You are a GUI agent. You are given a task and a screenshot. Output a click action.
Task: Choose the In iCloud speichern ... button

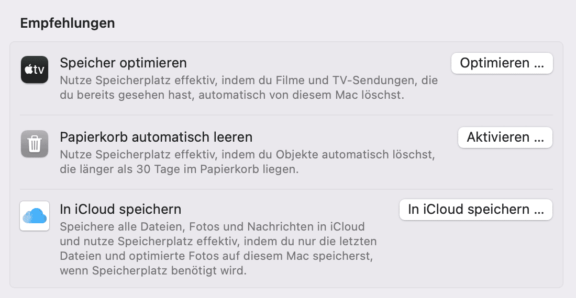click(475, 210)
